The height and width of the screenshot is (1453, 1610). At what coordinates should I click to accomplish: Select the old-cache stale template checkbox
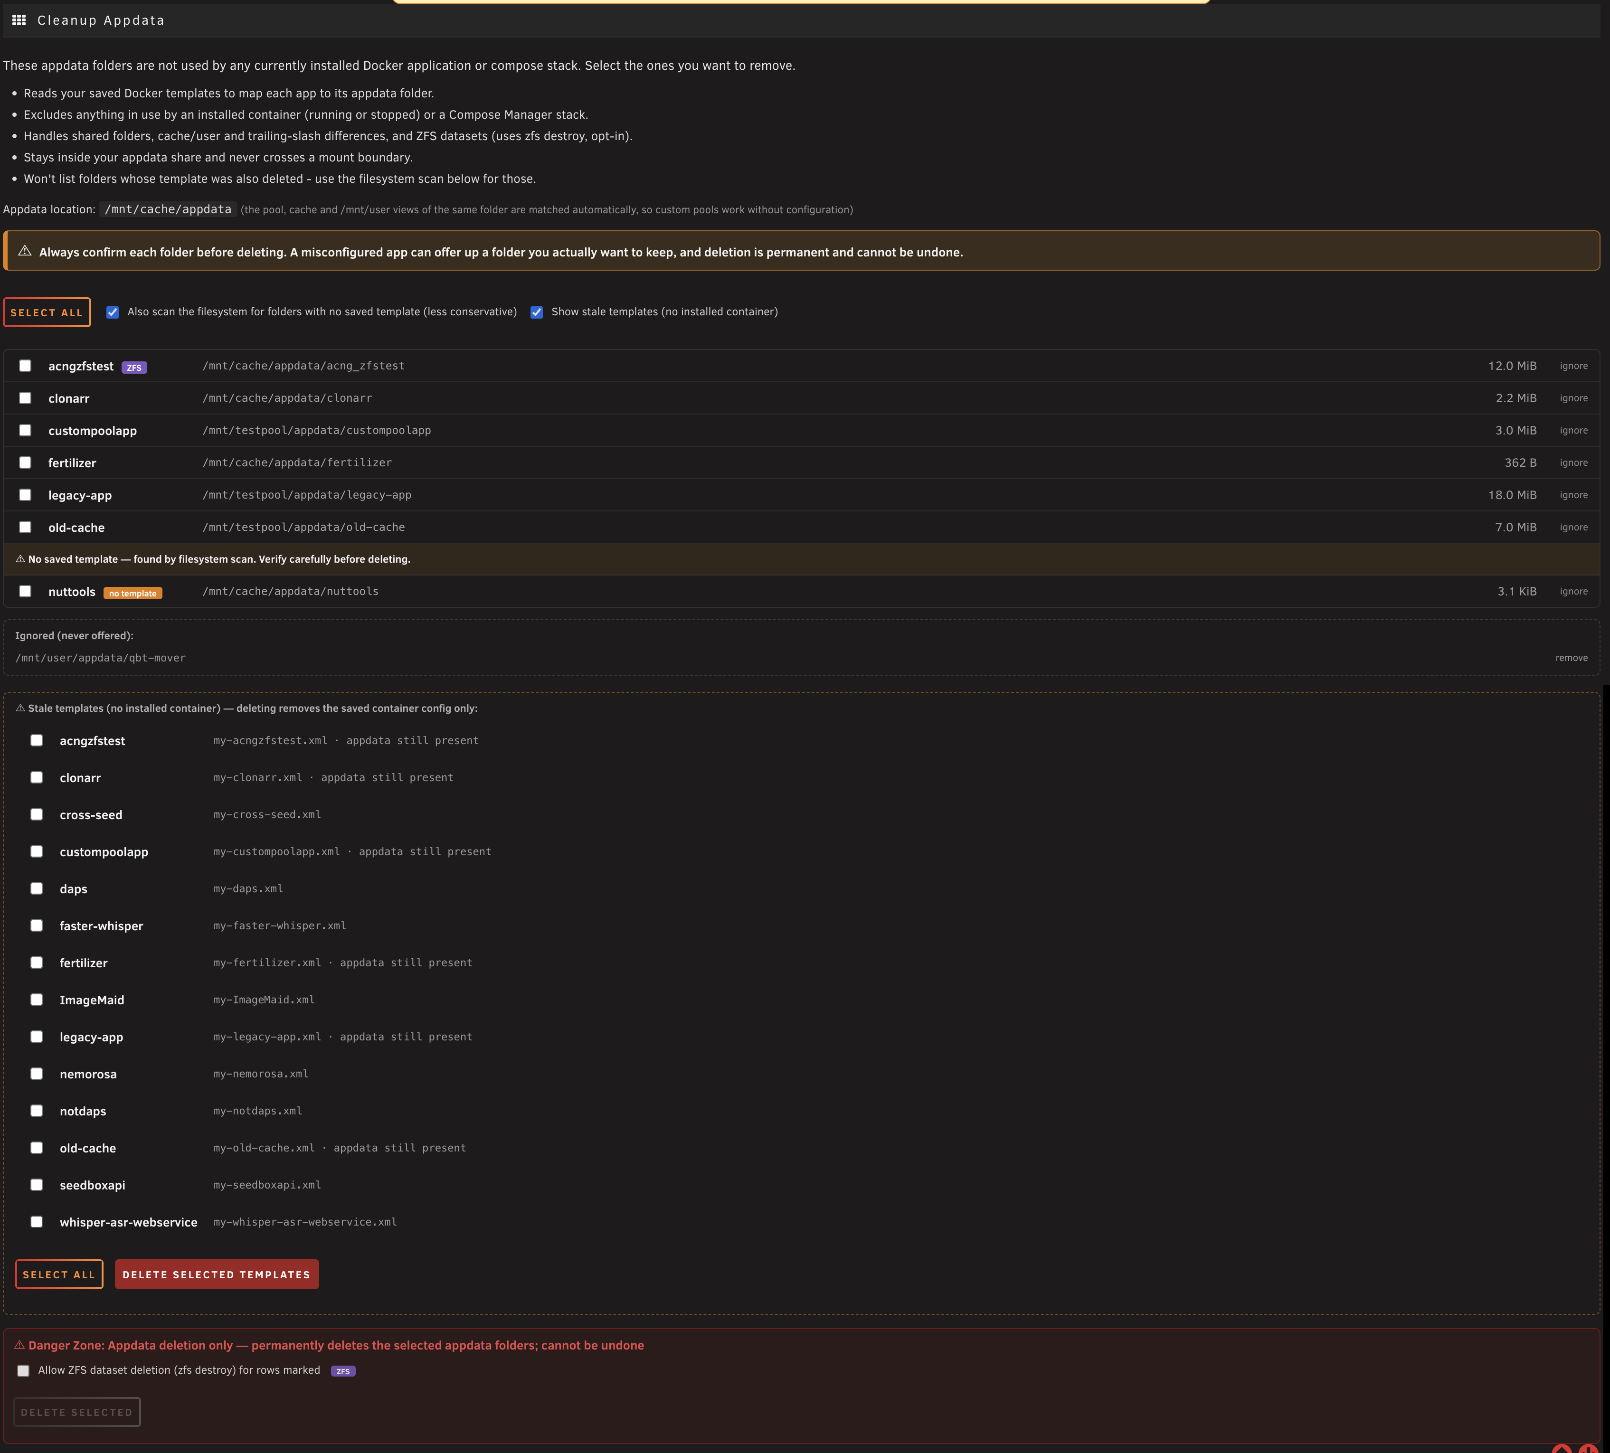pyautogui.click(x=37, y=1147)
